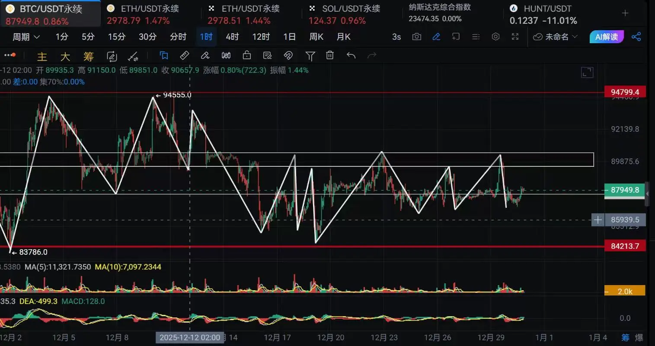Take a chart snapshot with camera icon
This screenshot has height=346, width=655.
point(417,37)
